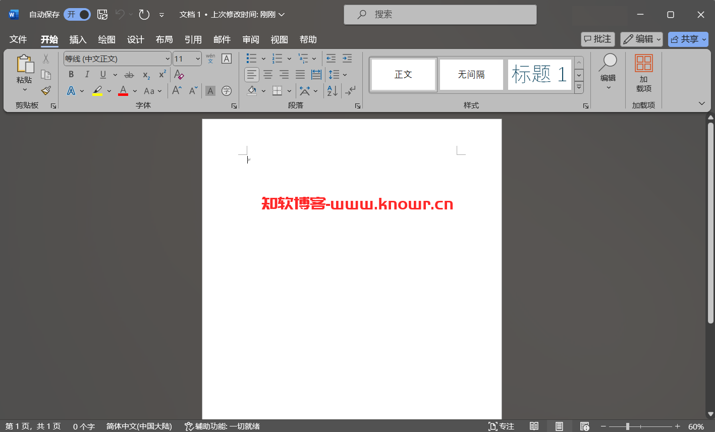Select the 正文 style
This screenshot has height=432, width=715.
[x=403, y=75]
